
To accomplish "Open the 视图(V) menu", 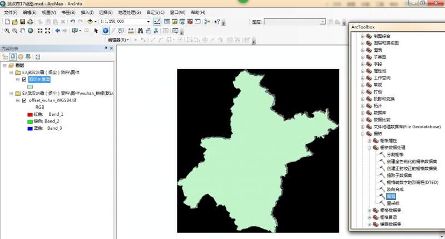I will point(49,12).
